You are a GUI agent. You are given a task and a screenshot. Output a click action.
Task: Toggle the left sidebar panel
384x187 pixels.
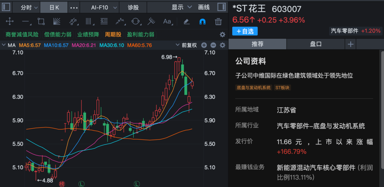[x=6, y=7]
